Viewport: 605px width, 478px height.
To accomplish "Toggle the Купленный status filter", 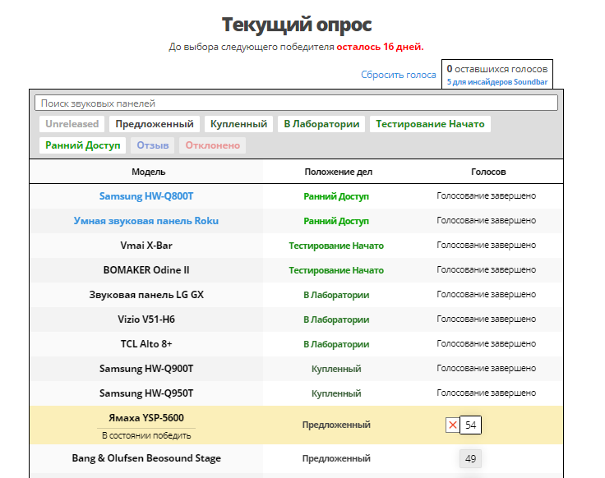I will click(238, 124).
